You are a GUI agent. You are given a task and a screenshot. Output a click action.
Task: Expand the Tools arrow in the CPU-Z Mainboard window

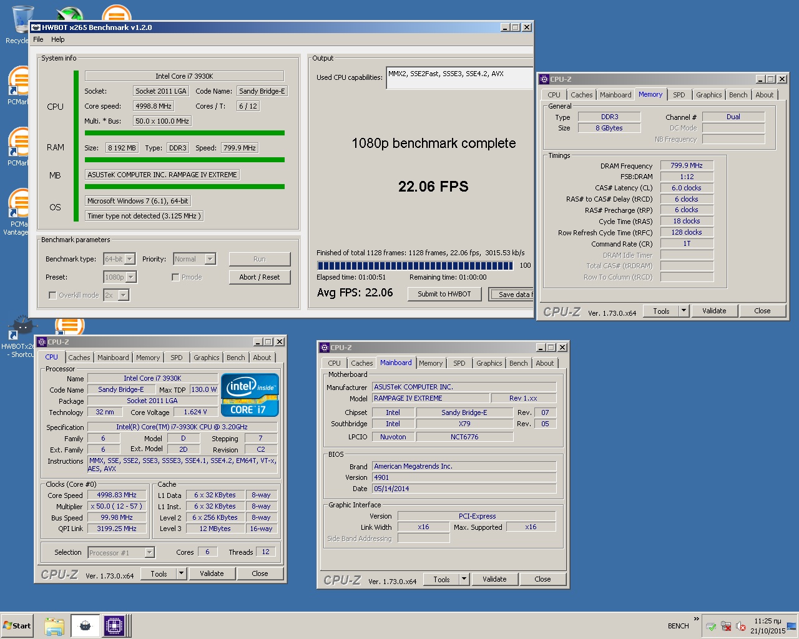click(x=464, y=579)
